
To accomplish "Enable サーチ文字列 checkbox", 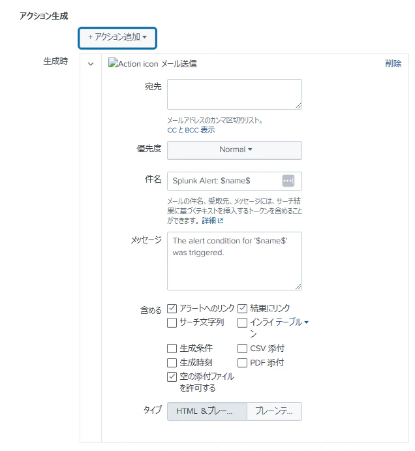I will [x=172, y=322].
